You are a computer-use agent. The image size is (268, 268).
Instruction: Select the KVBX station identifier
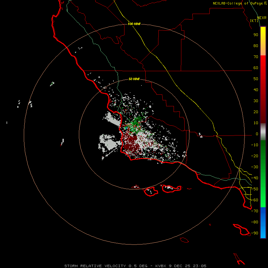pyautogui.click(x=161, y=266)
